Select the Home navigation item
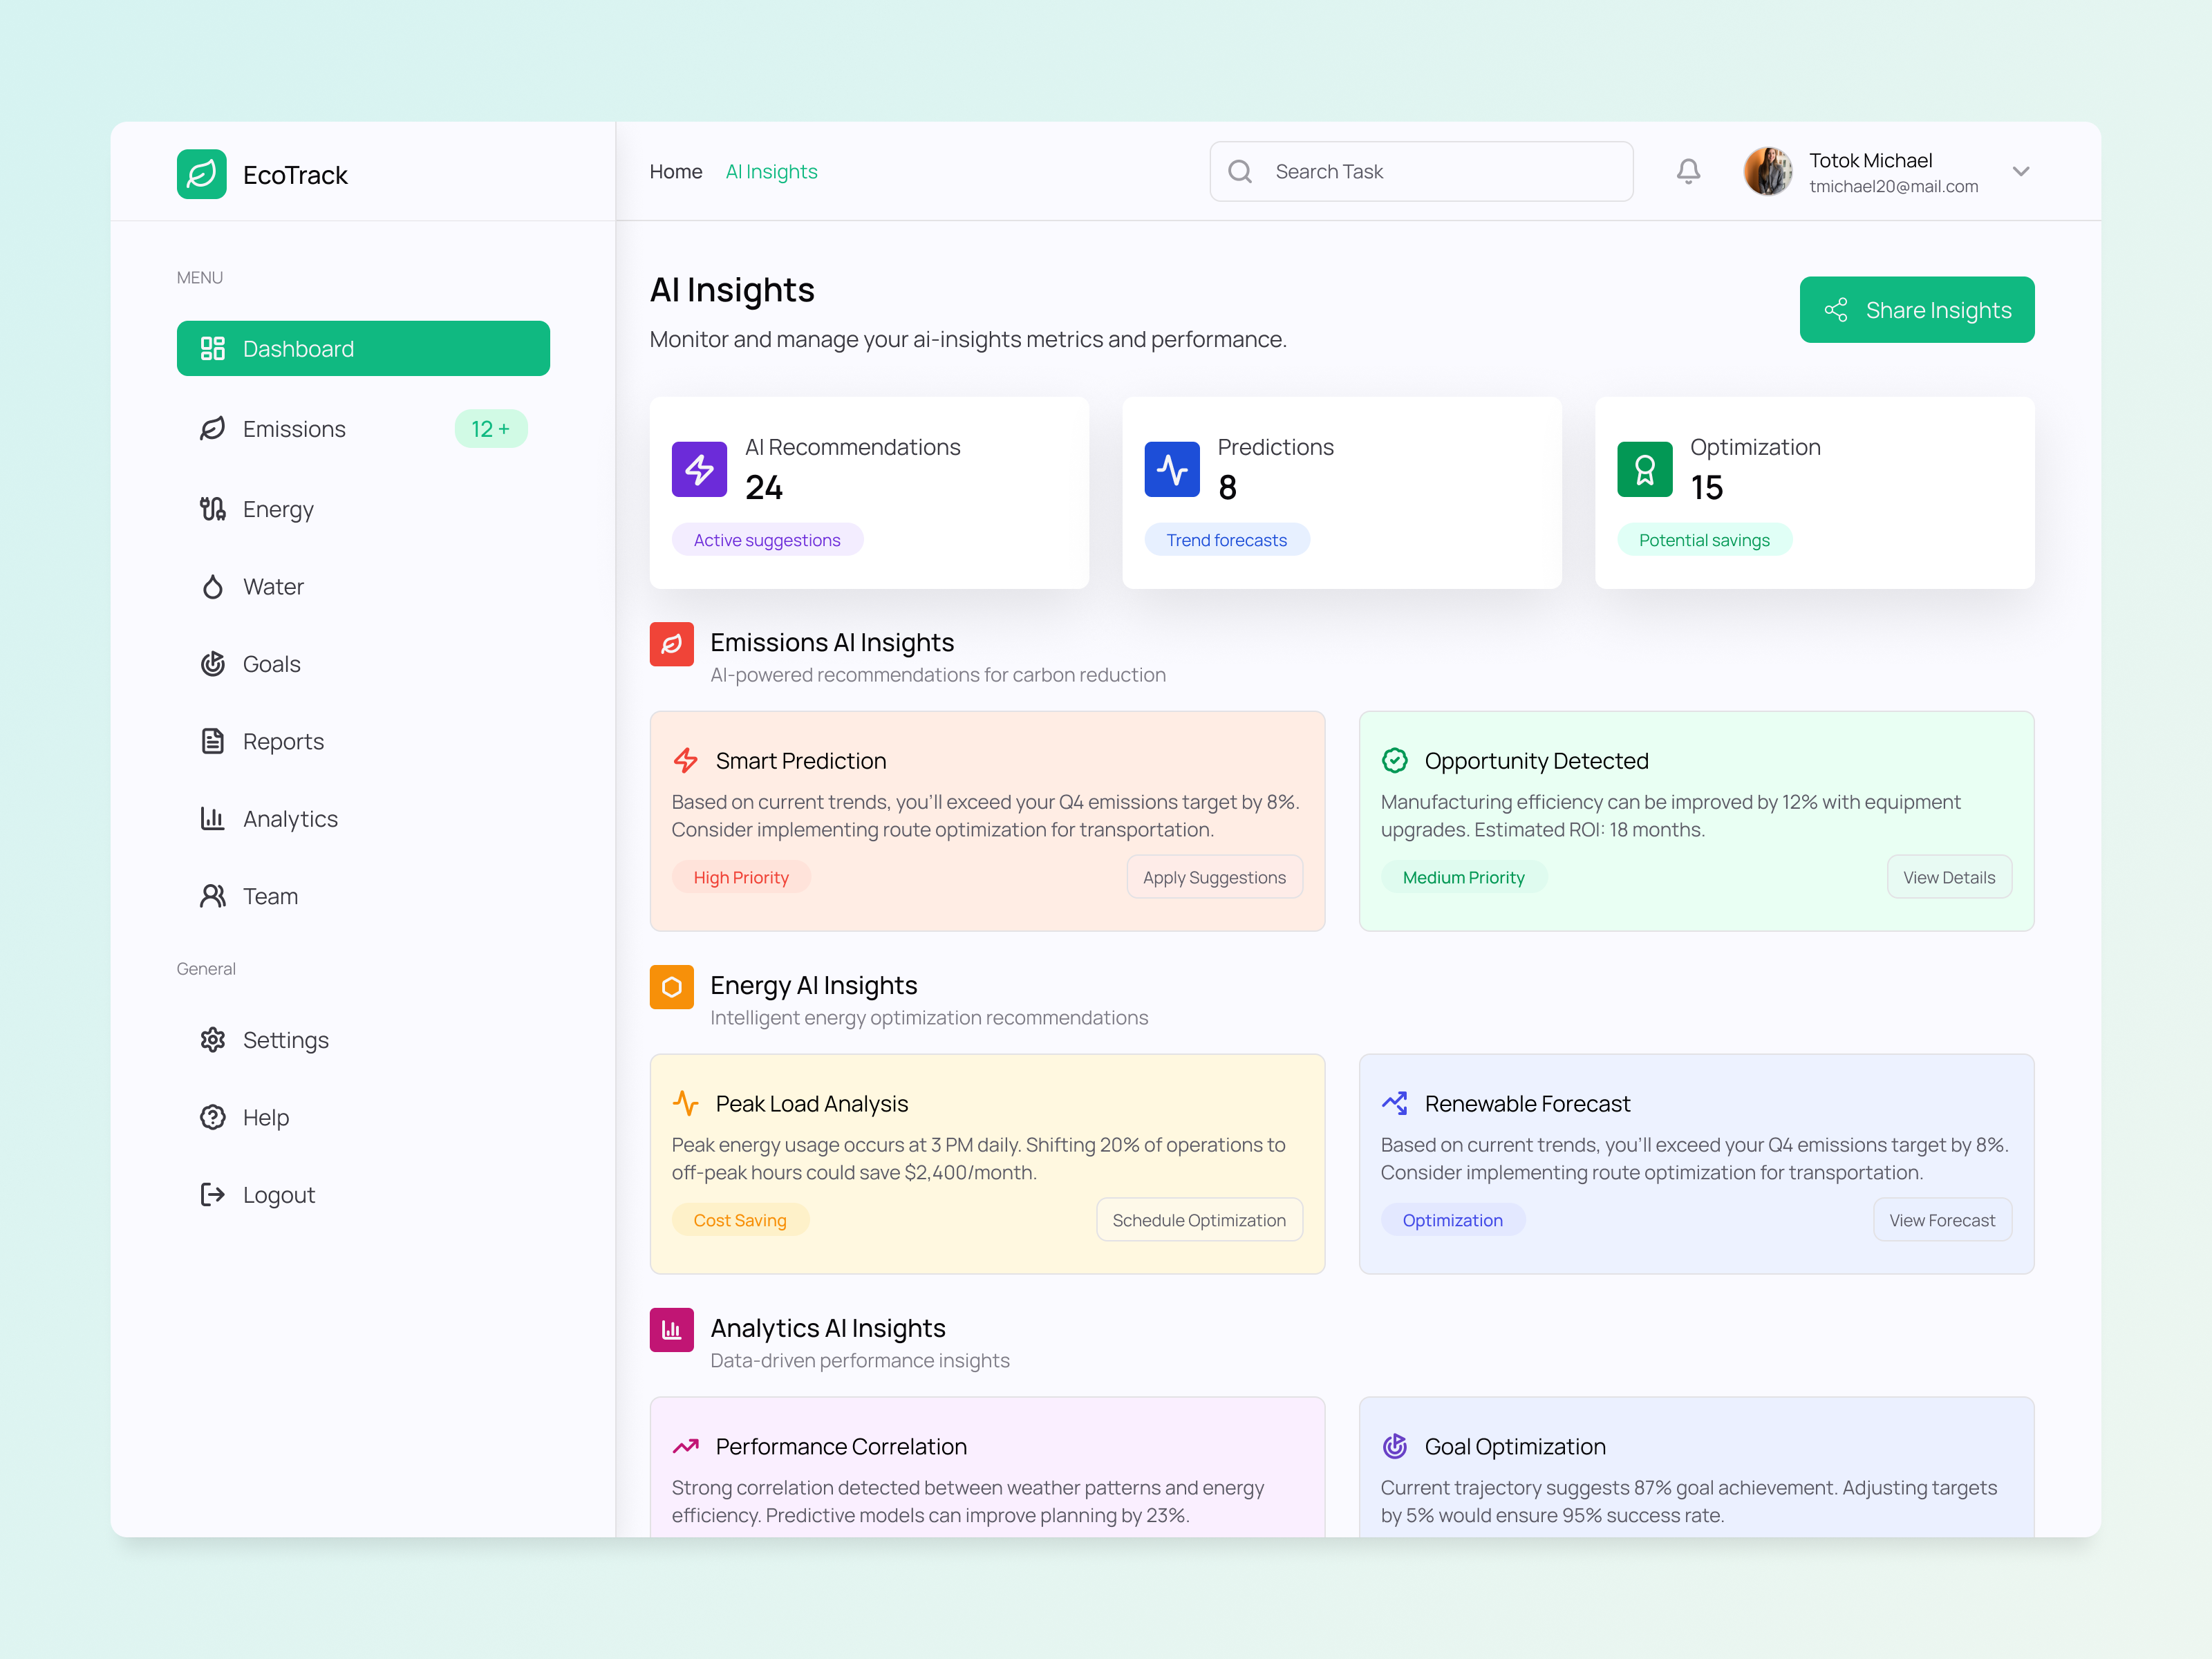Screen dimensions: 2212x1659 675,171
